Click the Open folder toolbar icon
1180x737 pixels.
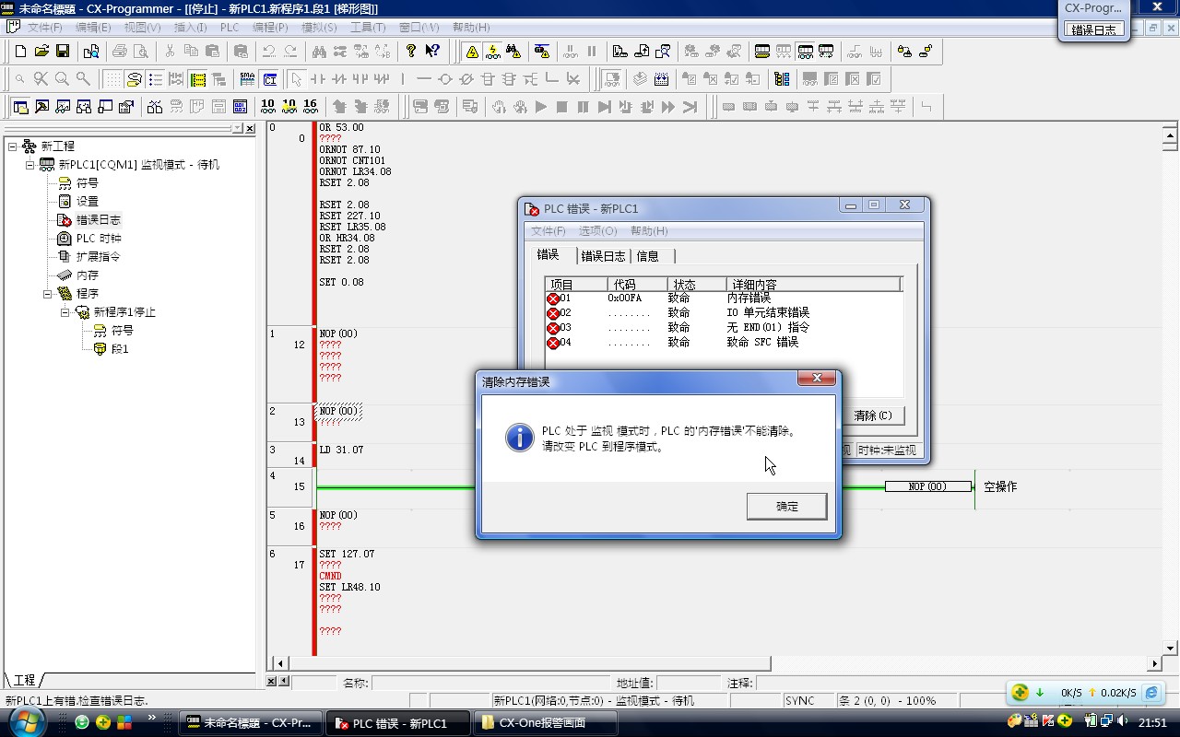tap(41, 52)
